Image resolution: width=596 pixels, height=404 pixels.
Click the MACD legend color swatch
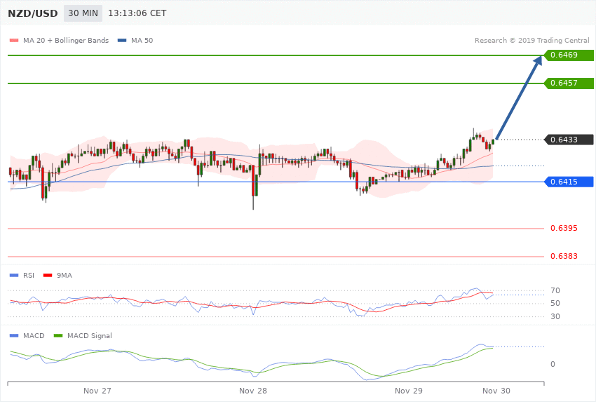[x=14, y=335]
